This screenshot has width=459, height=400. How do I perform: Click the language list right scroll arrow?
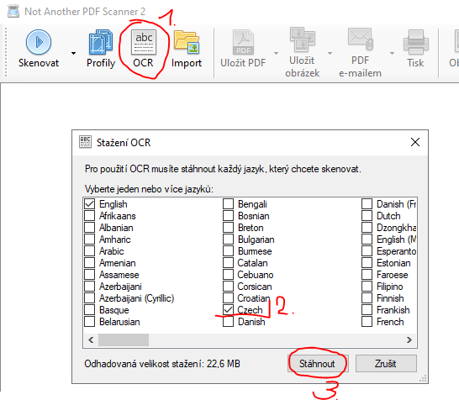(x=409, y=339)
